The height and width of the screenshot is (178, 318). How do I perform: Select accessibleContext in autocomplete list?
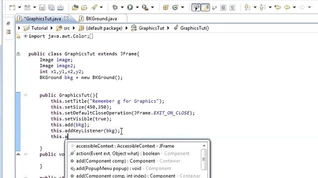(125, 146)
